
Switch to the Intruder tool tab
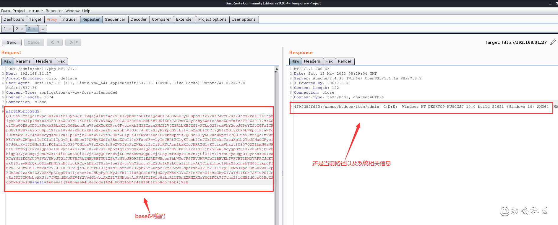70,19
